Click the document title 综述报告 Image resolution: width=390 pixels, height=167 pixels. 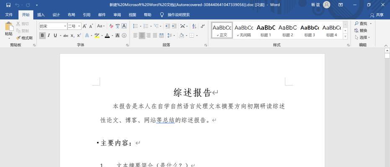point(192,92)
